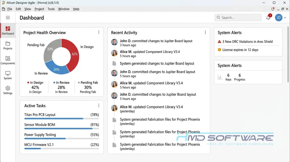Open Components from the sidebar
Viewport: 290px width, 162px height.
point(8,60)
